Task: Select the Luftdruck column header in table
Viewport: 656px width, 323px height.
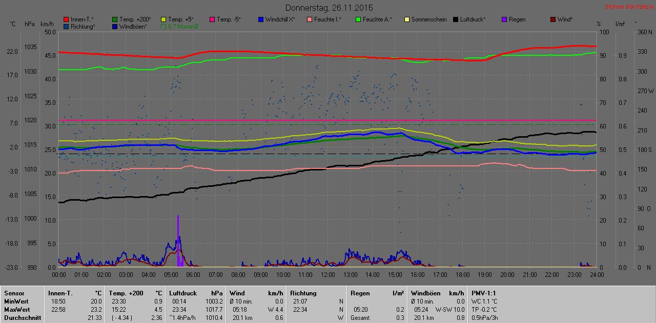Action: coord(182,293)
